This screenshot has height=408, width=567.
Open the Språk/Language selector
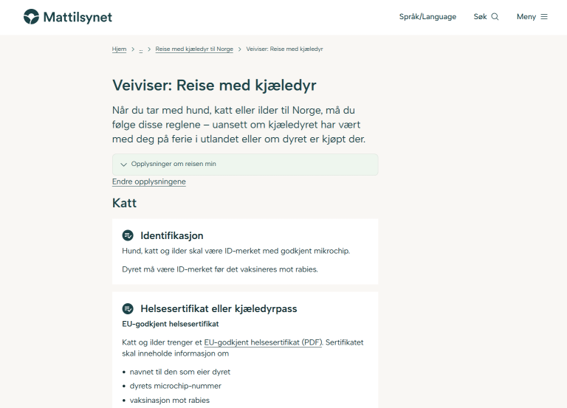coord(427,17)
